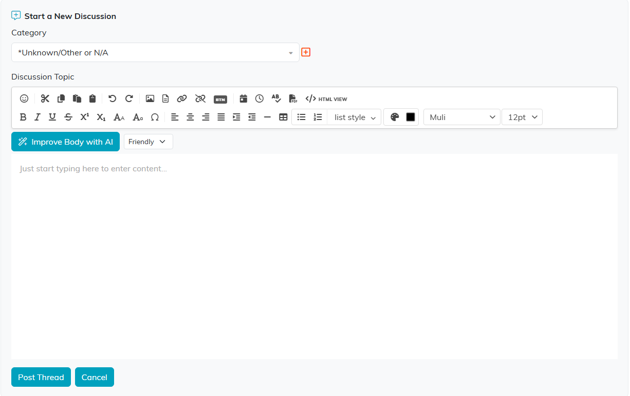
Task: Click the Start a New Discussion heading
Action: [70, 16]
